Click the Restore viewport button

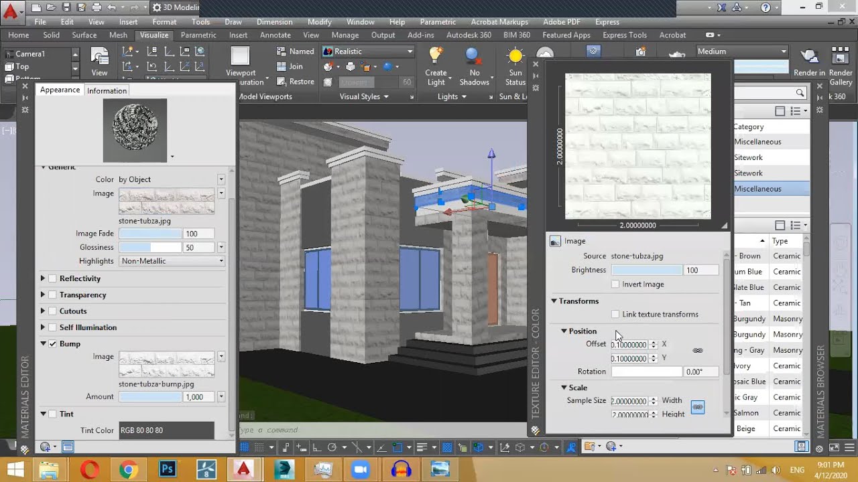(296, 82)
